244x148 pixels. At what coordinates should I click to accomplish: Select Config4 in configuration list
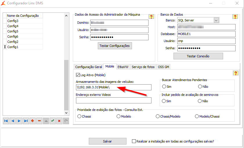(x=25, y=26)
